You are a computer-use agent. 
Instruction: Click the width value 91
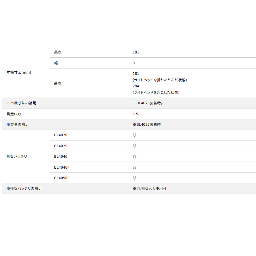click(x=135, y=63)
